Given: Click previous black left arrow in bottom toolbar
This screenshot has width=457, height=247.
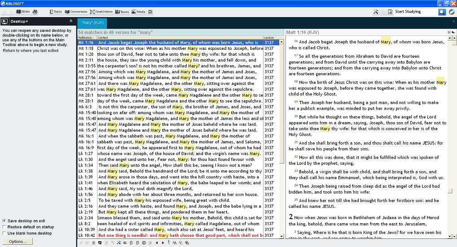Looking at the screenshot, I should click(157, 243).
